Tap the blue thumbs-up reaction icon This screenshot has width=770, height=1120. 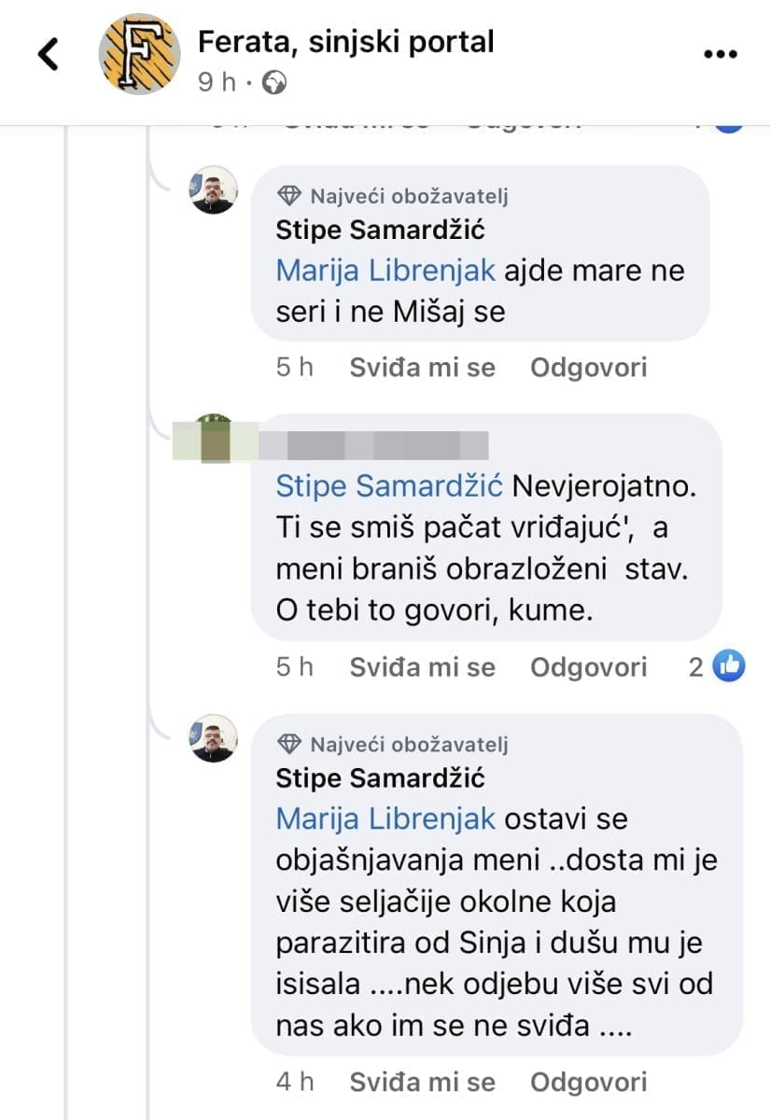729,666
